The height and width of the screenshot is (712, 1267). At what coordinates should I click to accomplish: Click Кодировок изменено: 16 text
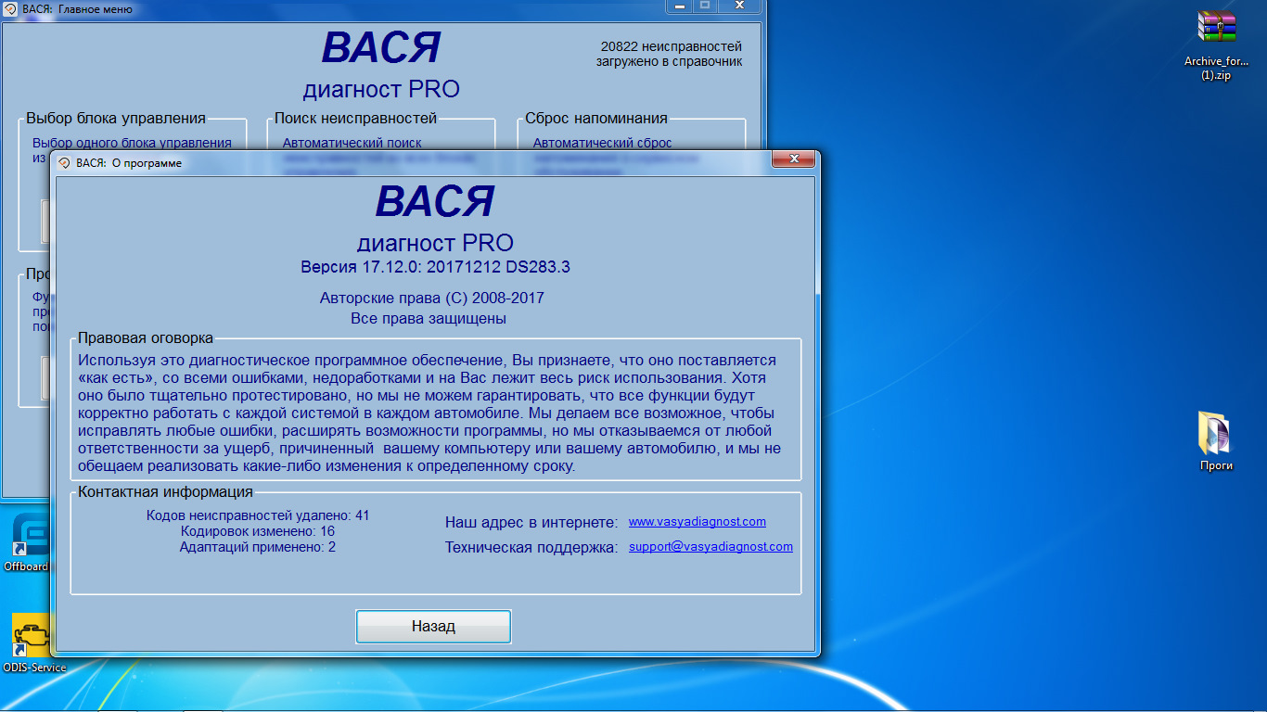258,531
